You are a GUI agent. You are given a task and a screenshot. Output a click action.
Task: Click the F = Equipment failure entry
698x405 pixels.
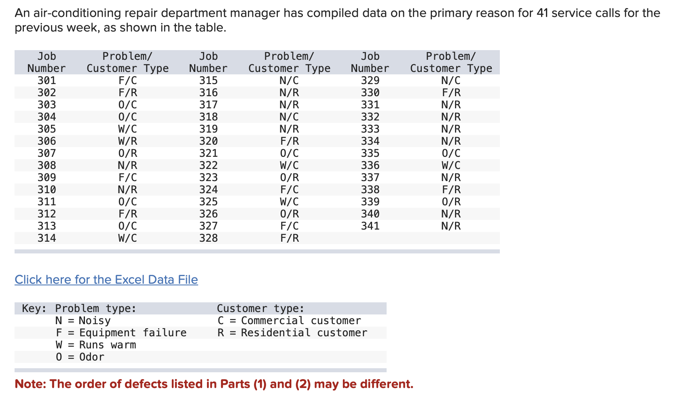[121, 333]
